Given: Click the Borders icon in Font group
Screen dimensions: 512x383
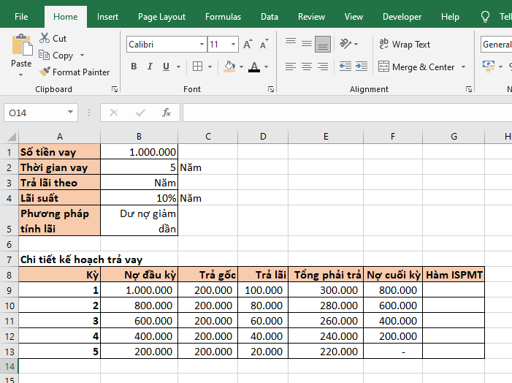Looking at the screenshot, I should [197, 67].
